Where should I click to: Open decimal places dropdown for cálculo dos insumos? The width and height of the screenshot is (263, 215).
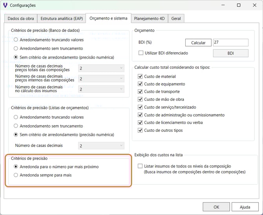point(101,89)
